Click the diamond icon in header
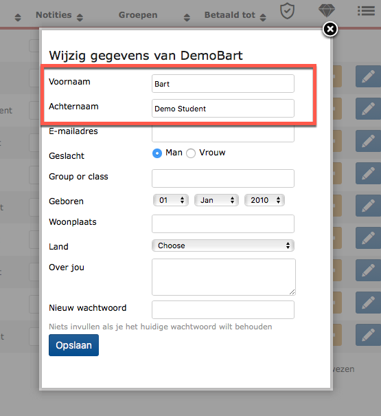381x416 pixels. tap(326, 10)
